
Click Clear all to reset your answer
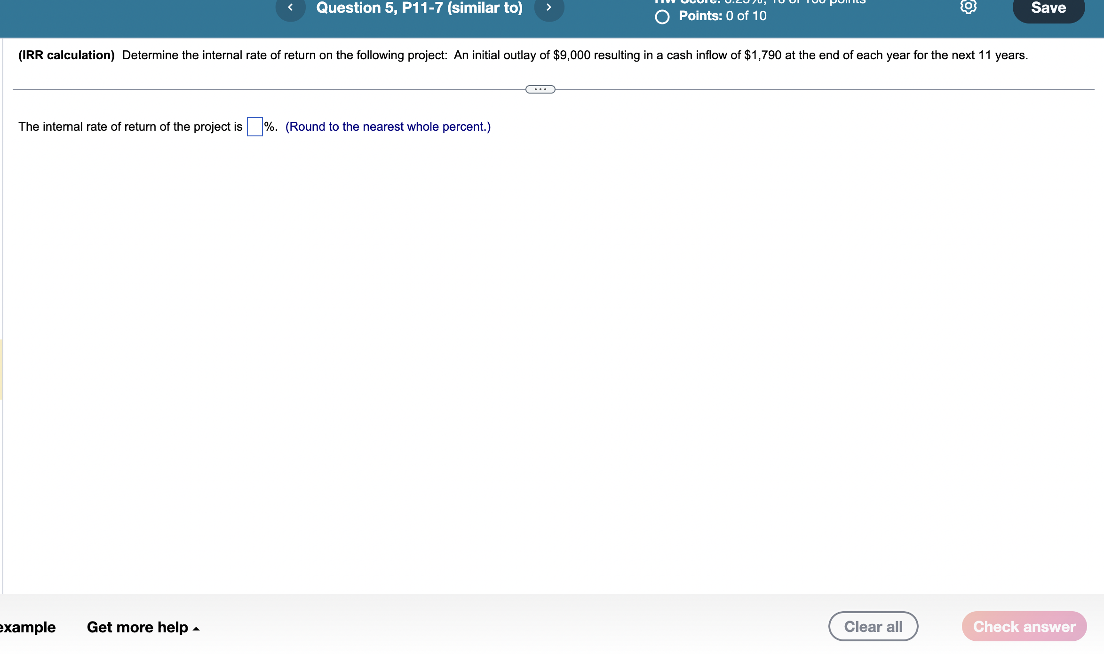[x=873, y=626]
